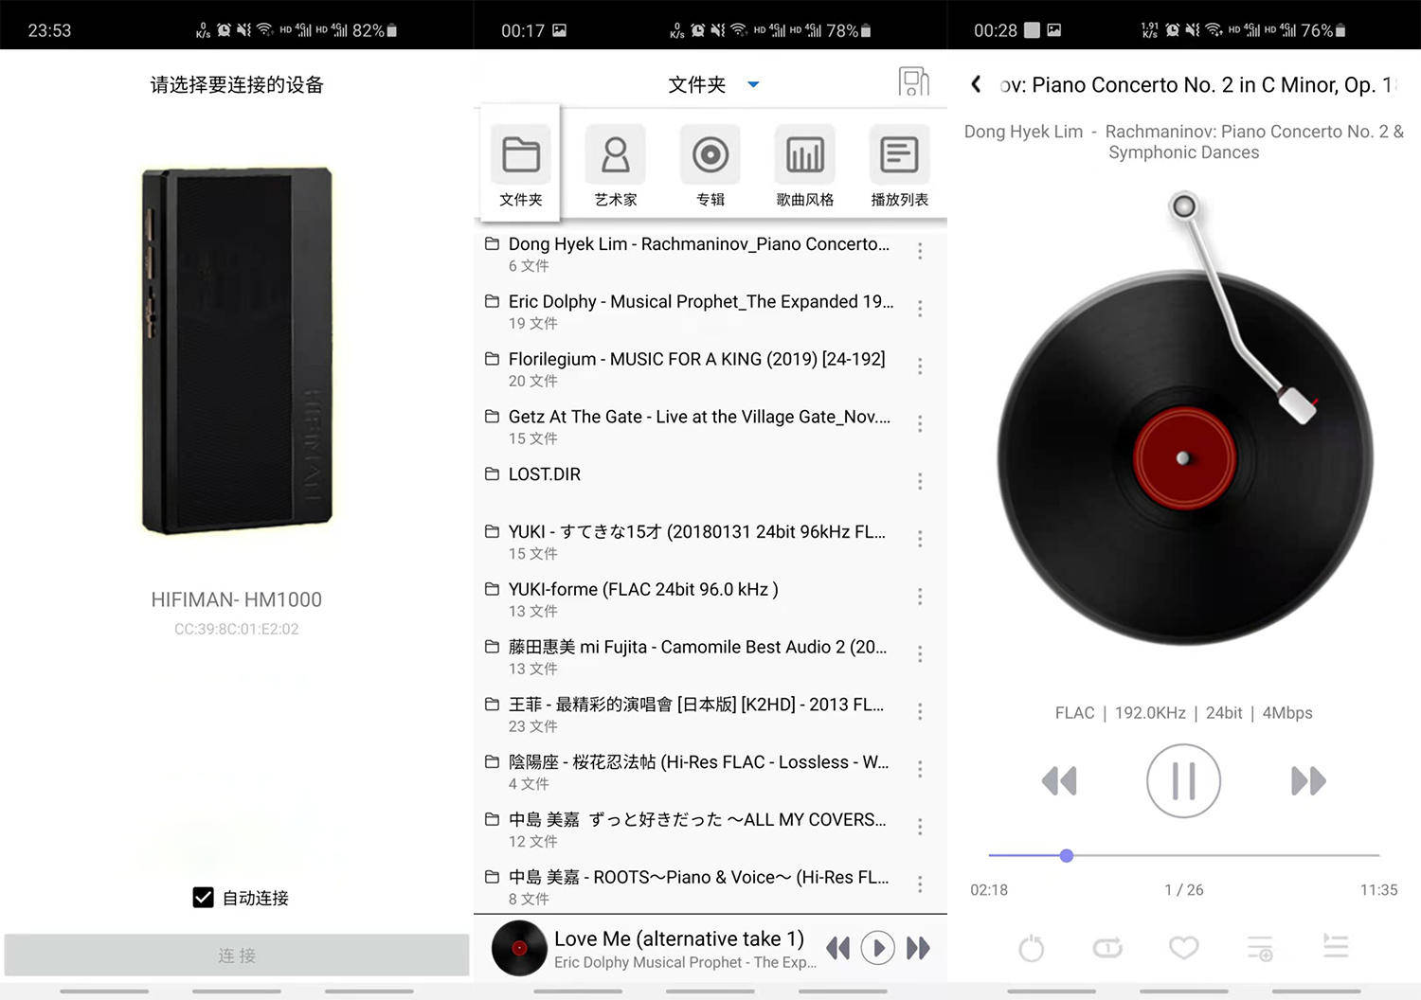Click the 连接 connect button

tap(237, 955)
